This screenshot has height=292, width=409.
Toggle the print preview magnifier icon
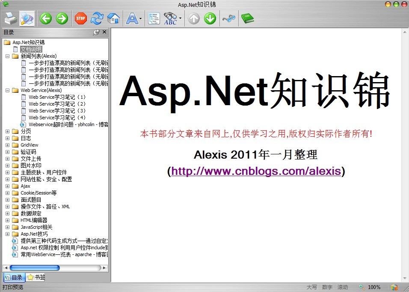(27, 18)
